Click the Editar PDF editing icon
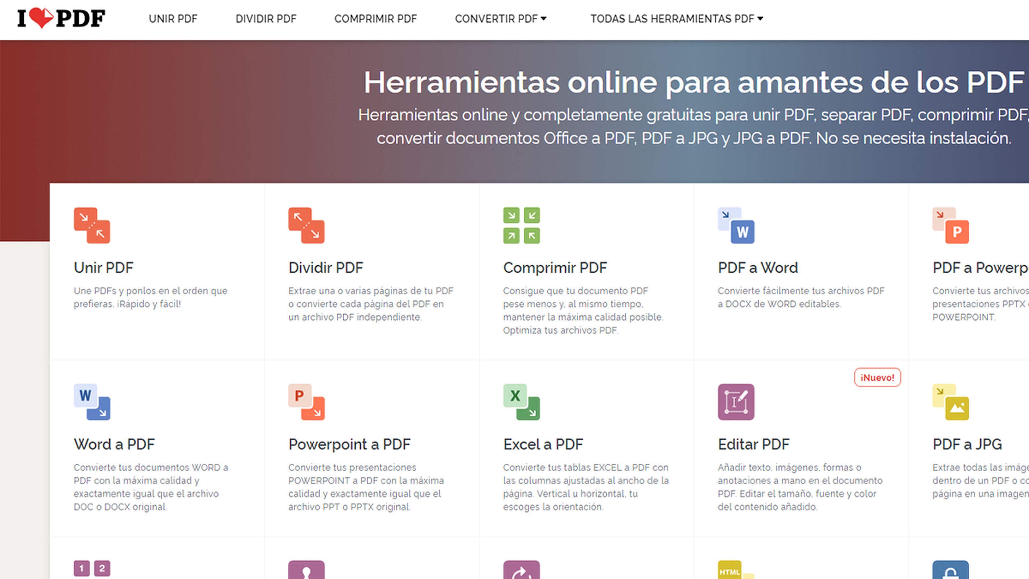 point(737,402)
